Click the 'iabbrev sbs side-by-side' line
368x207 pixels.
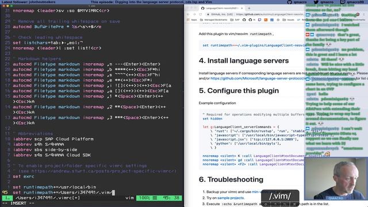[45, 149]
